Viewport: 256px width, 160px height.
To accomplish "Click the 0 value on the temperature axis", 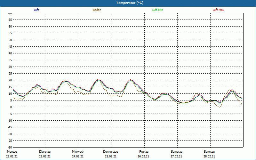I will 11,107.
